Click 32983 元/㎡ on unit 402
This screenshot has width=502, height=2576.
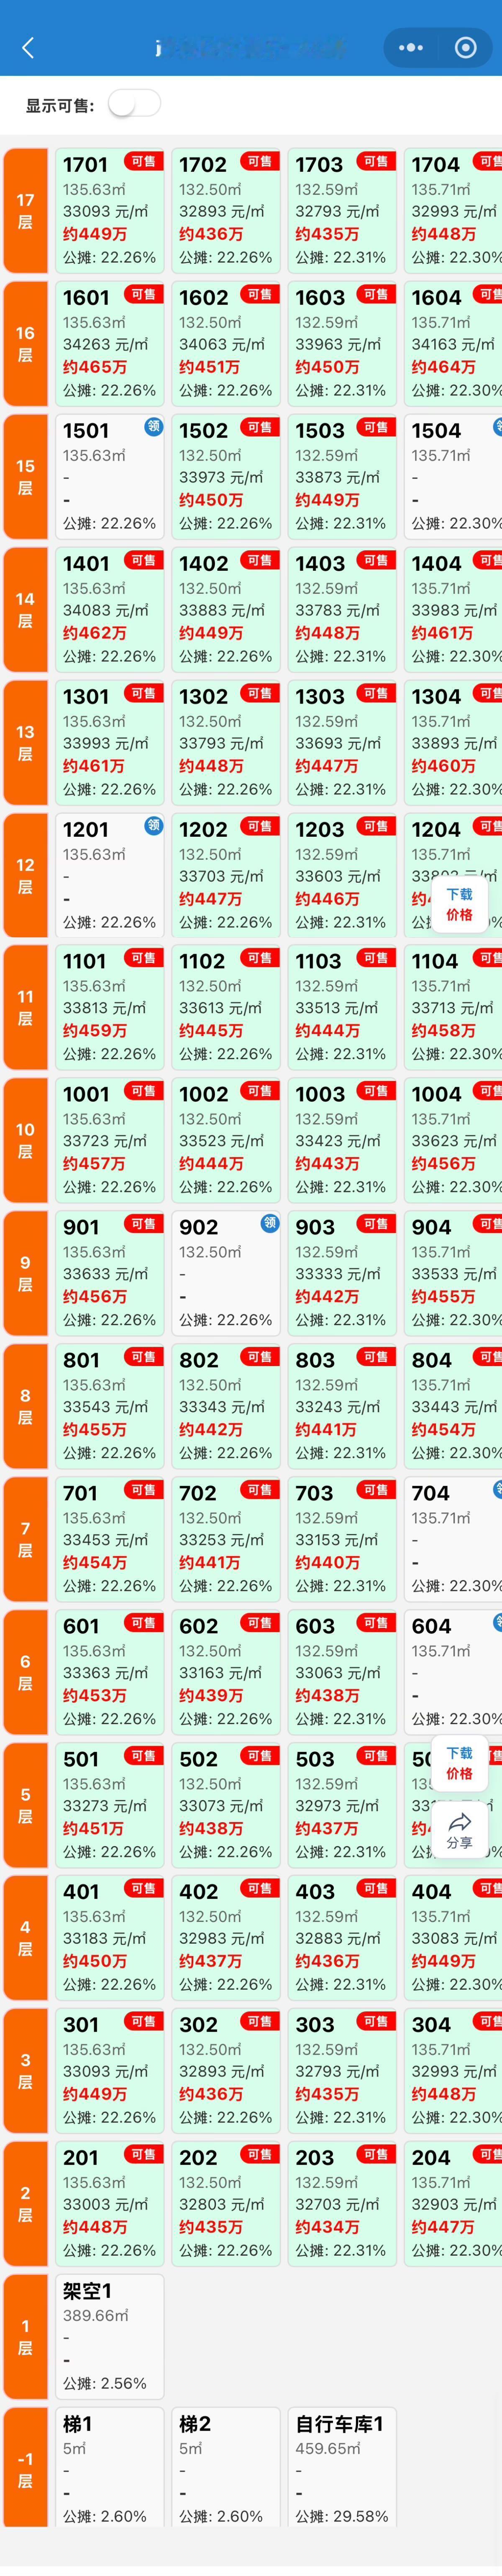[222, 1938]
